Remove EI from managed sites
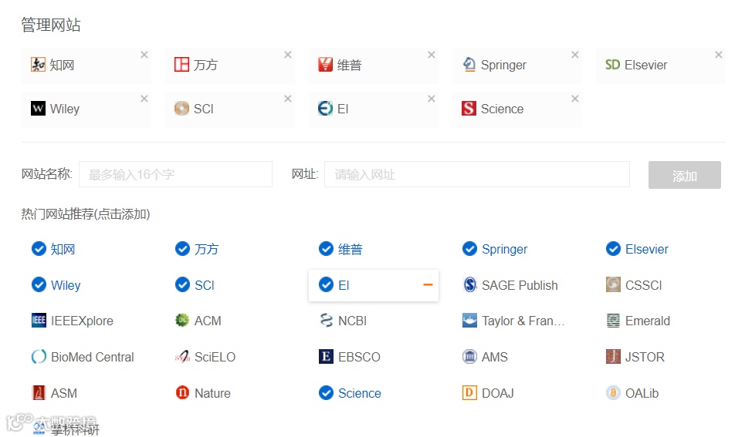Viewport: 735px width, 437px height. pos(432,99)
